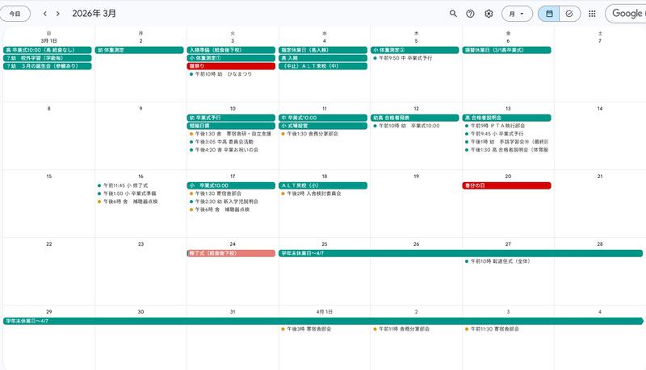Image resolution: width=646 pixels, height=370 pixels.
Task: Select the 幼高 合格者発表 event
Action: (x=415, y=118)
